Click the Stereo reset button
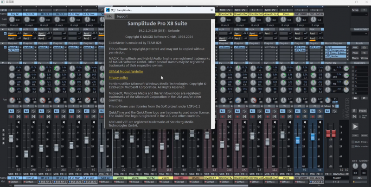This screenshot has height=187, width=371. [x=364, y=58]
